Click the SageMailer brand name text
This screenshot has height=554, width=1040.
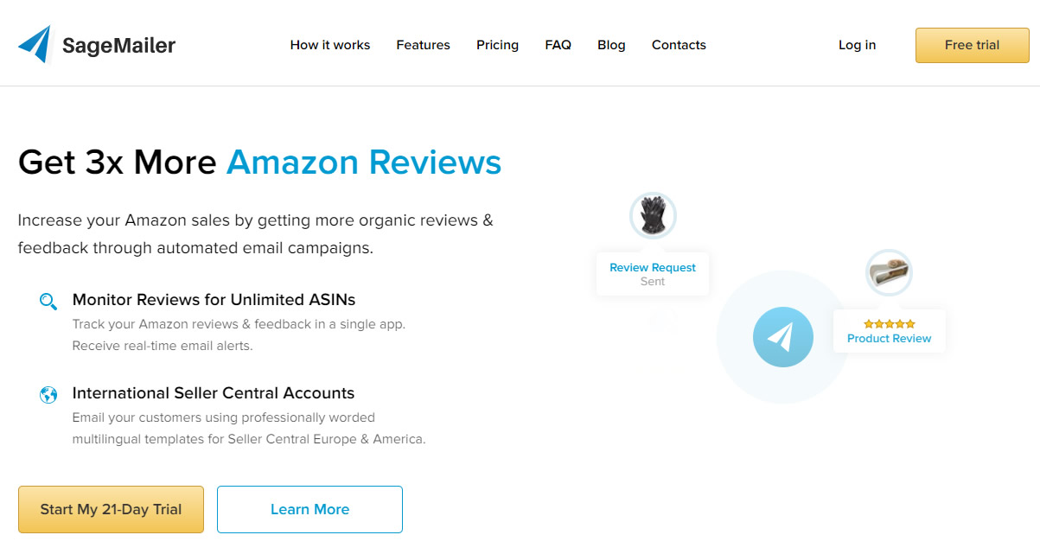tap(118, 45)
